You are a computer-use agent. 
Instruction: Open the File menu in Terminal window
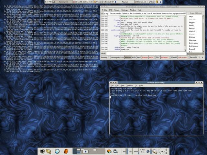coord(112,86)
